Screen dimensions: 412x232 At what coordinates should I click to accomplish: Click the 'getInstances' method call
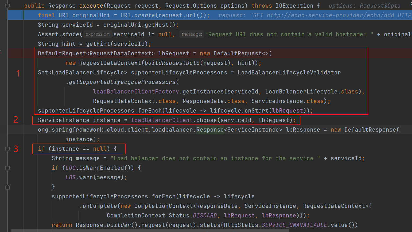coord(203,92)
